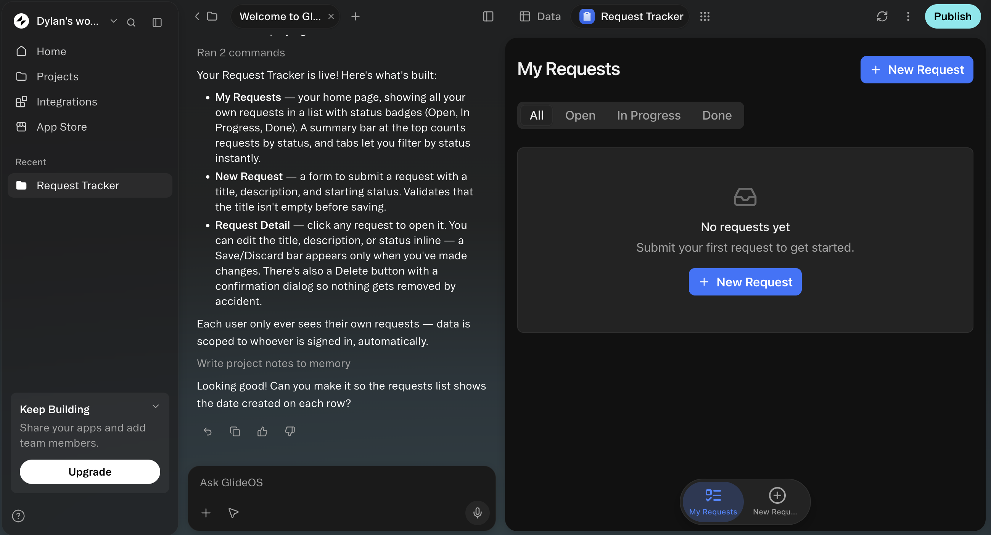991x535 pixels.
Task: Open the workspace search icon
Action: [x=131, y=22]
